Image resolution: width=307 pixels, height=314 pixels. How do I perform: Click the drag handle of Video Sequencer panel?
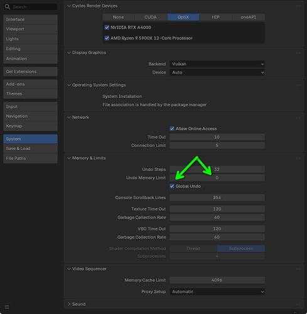pos(298,269)
